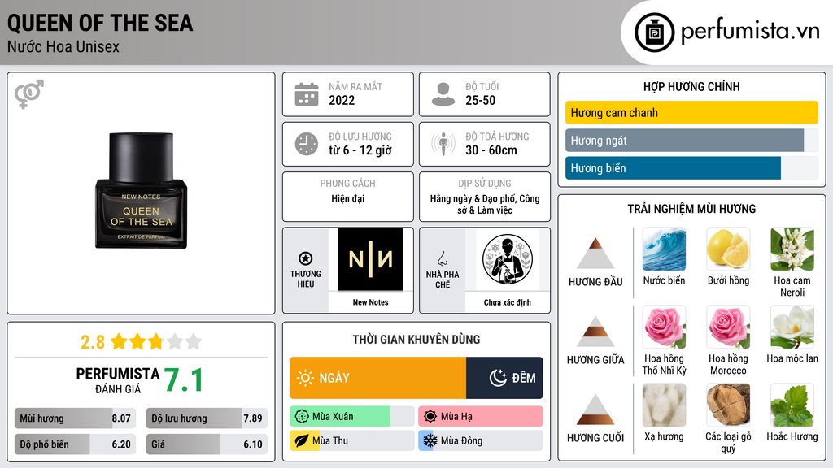Click the Hương cuối pyramid icon
The width and height of the screenshot is (833, 468).
click(x=595, y=409)
